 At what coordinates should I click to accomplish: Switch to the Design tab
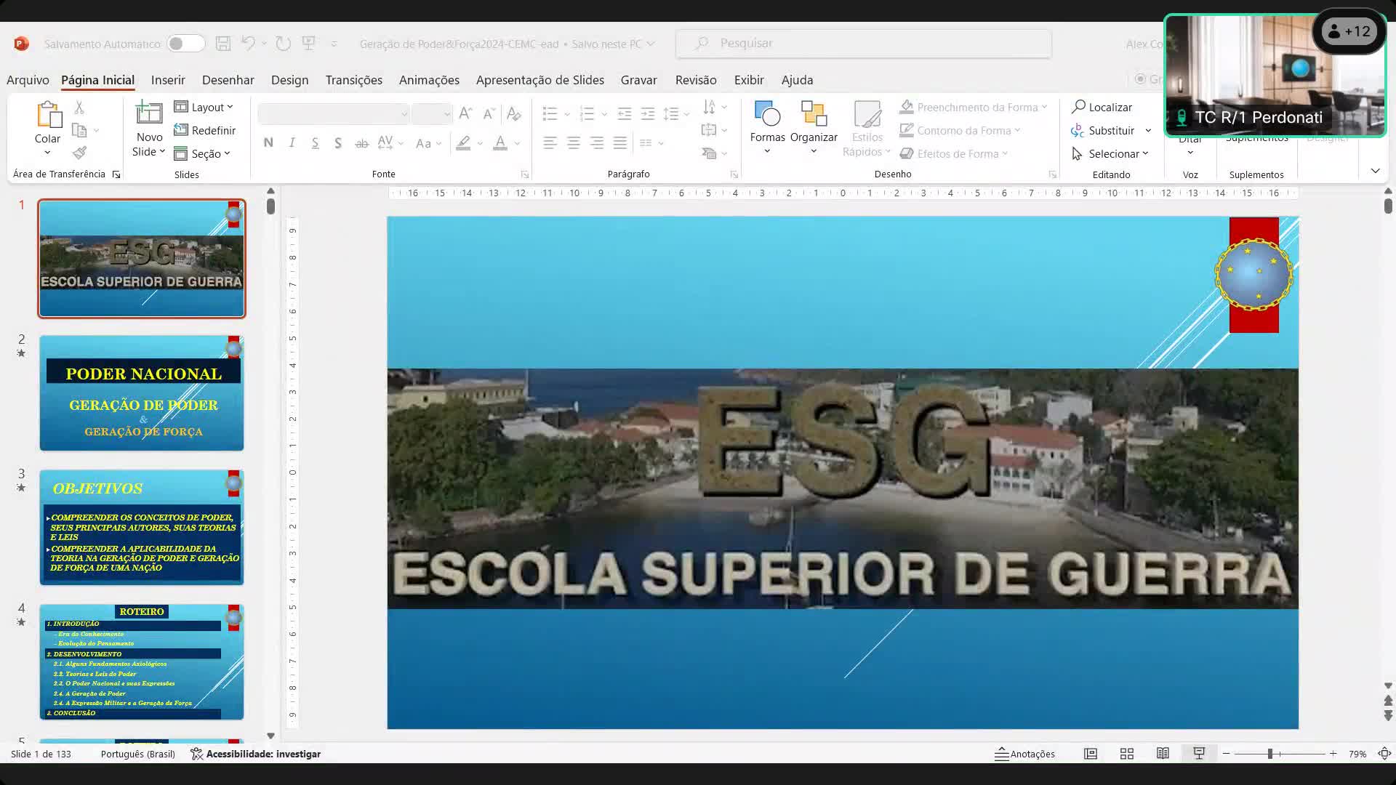pyautogui.click(x=289, y=80)
